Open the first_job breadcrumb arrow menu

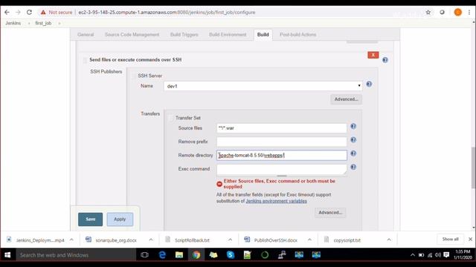(x=59, y=23)
